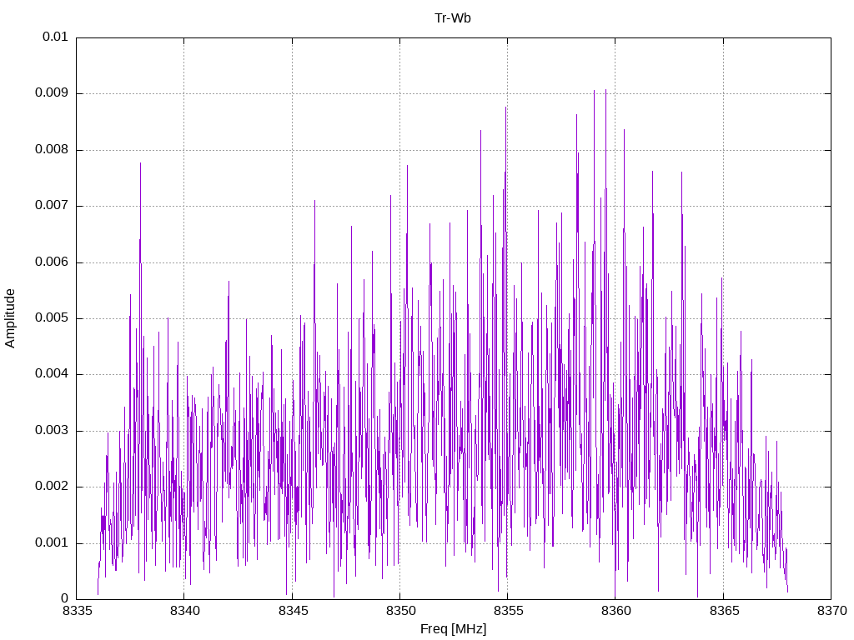Viewport: 854px width, 640px height.
Task: Click the x-axis tick label 8370
Action: [831, 611]
